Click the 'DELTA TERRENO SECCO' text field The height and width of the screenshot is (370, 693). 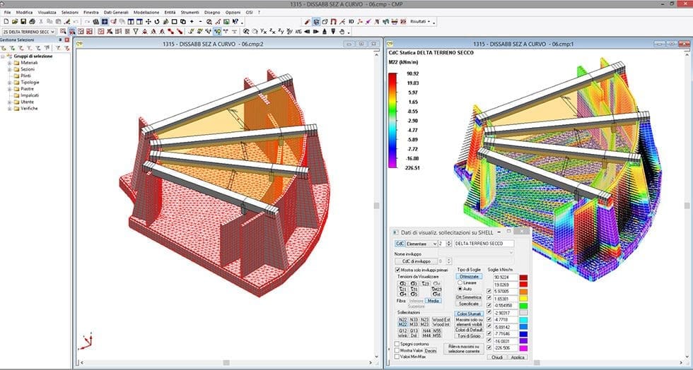pyautogui.click(x=483, y=244)
